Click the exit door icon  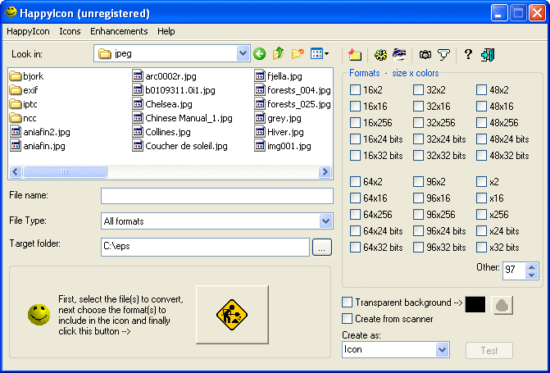pyautogui.click(x=489, y=55)
